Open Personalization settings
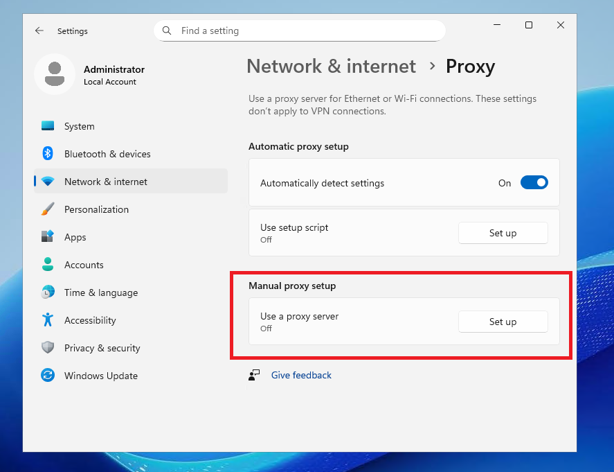 131,209
